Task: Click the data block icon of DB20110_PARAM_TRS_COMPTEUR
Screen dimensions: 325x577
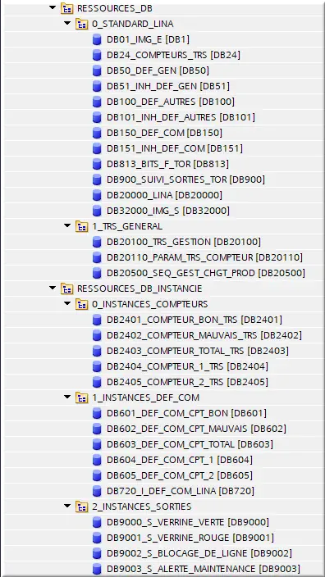Action: coord(97,257)
